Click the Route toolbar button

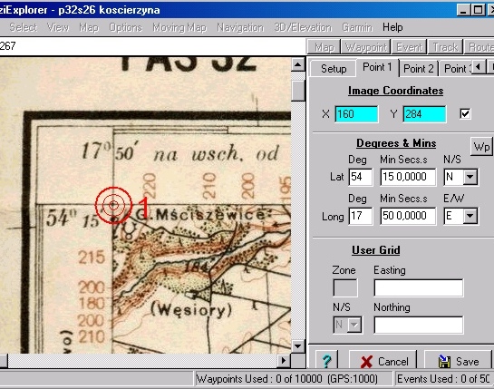tap(479, 47)
